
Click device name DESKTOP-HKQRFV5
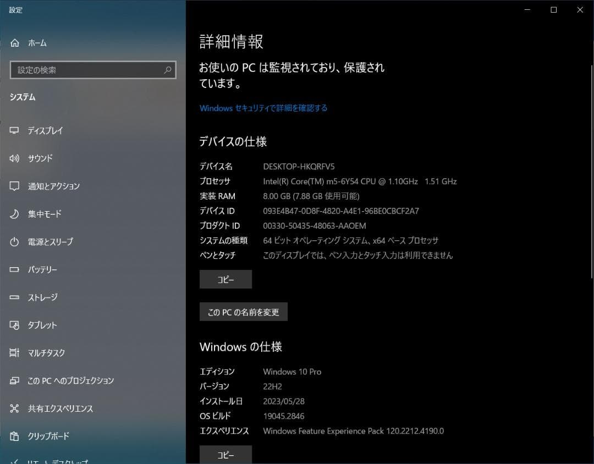(x=299, y=167)
